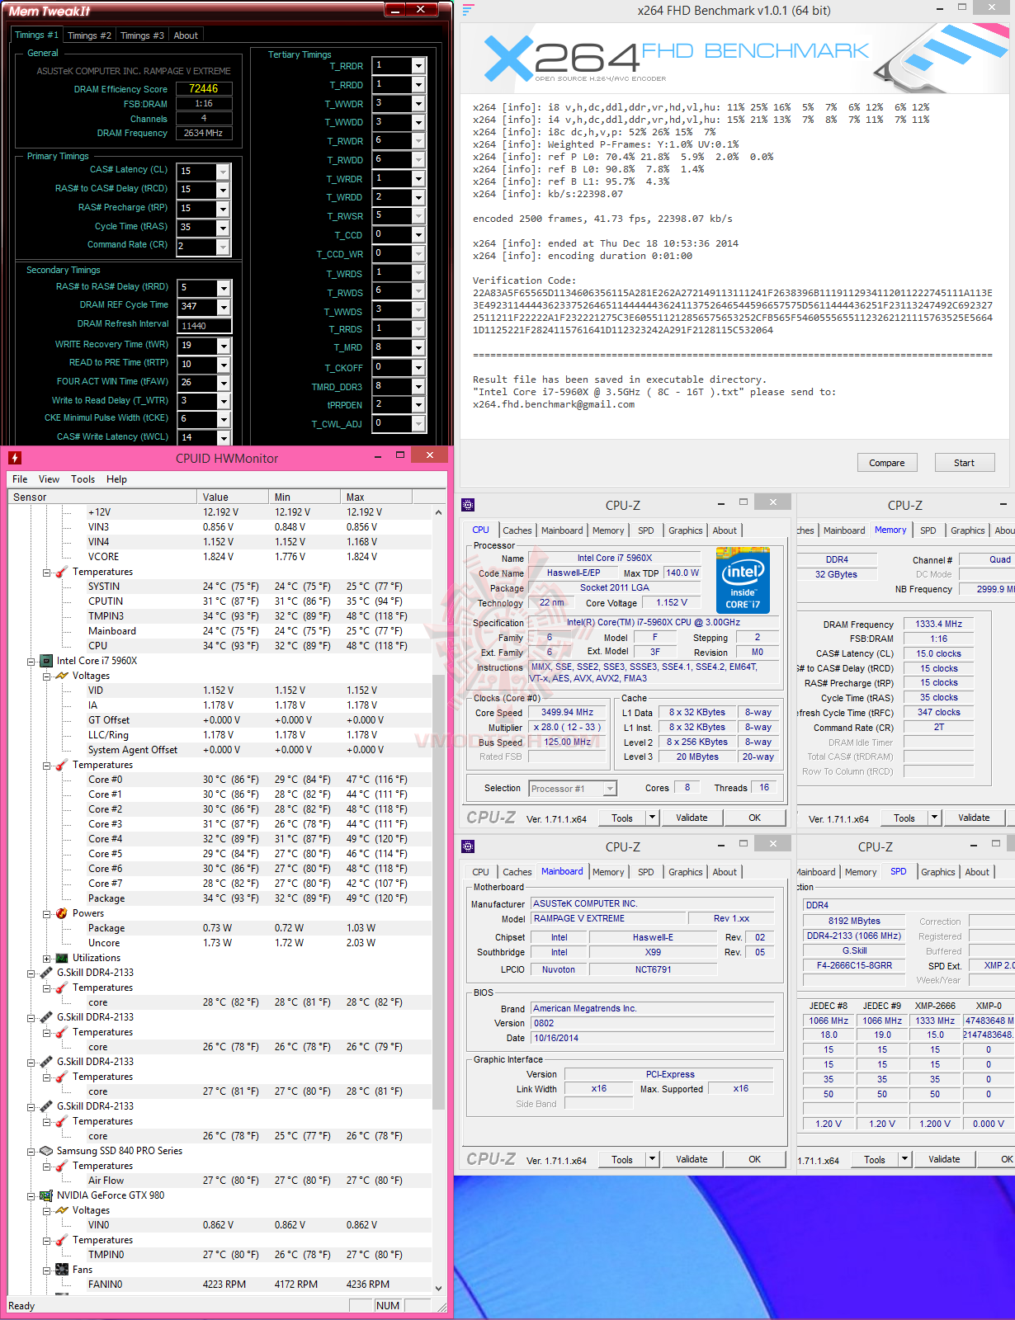Select Graphics tab in CPU-Z Mainboard window
Image resolution: width=1015 pixels, height=1320 pixels.
pyautogui.click(x=686, y=872)
